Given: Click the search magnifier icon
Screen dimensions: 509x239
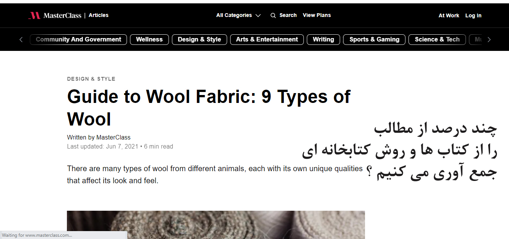Looking at the screenshot, I should (273, 15).
